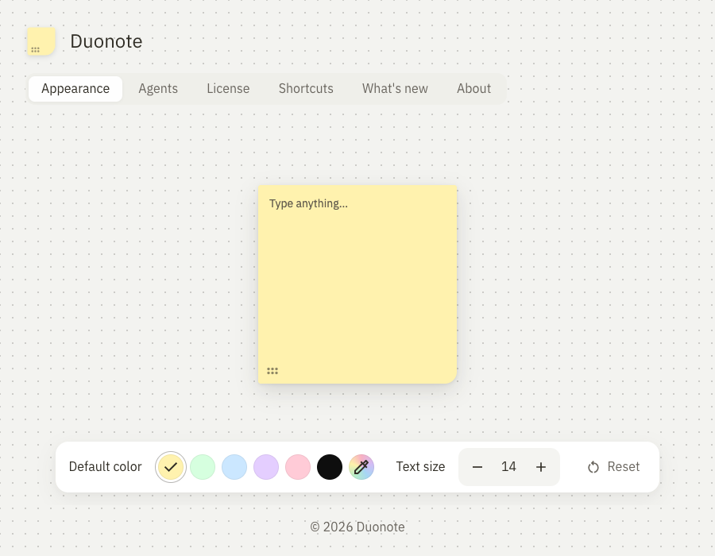The image size is (715, 556).
Task: Go to the License tab
Action: 228,89
